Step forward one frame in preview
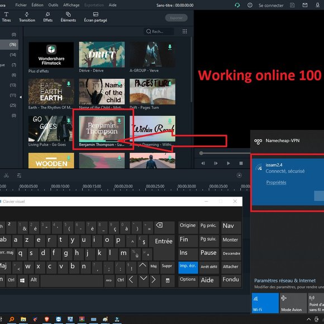324x324 pixels. [x=216, y=163]
